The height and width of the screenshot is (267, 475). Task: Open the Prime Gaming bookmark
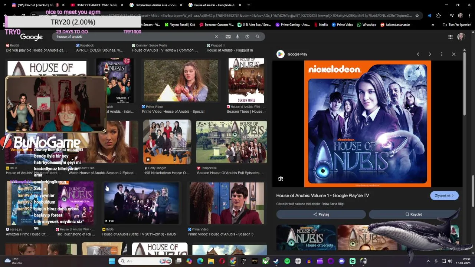coord(293,25)
